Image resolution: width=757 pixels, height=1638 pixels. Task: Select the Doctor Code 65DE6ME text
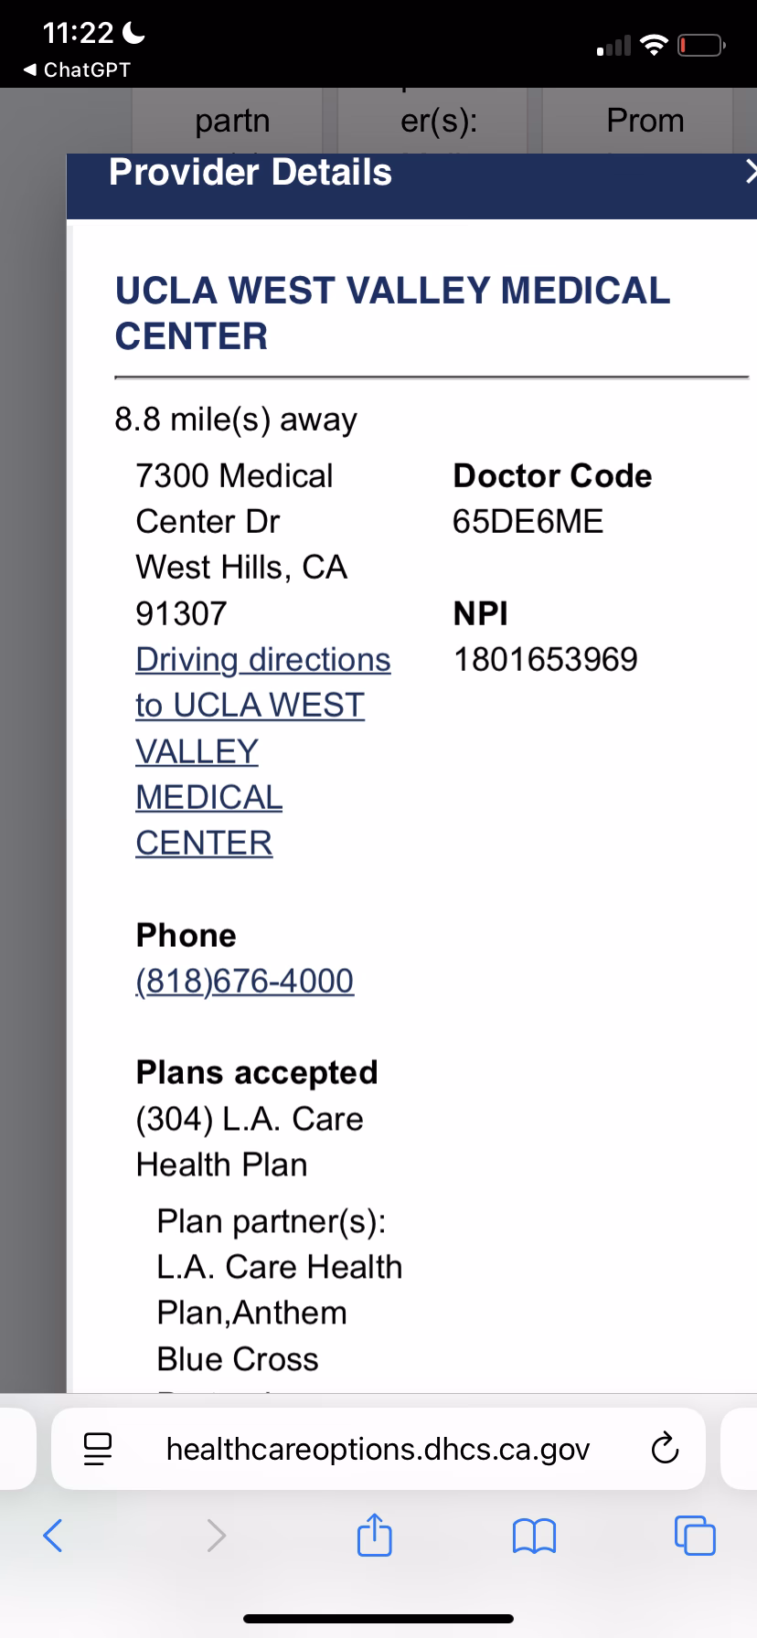click(528, 522)
